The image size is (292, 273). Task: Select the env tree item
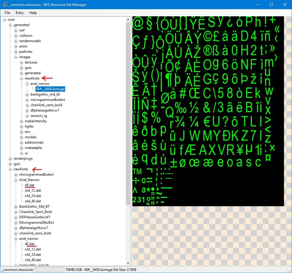(28, 132)
